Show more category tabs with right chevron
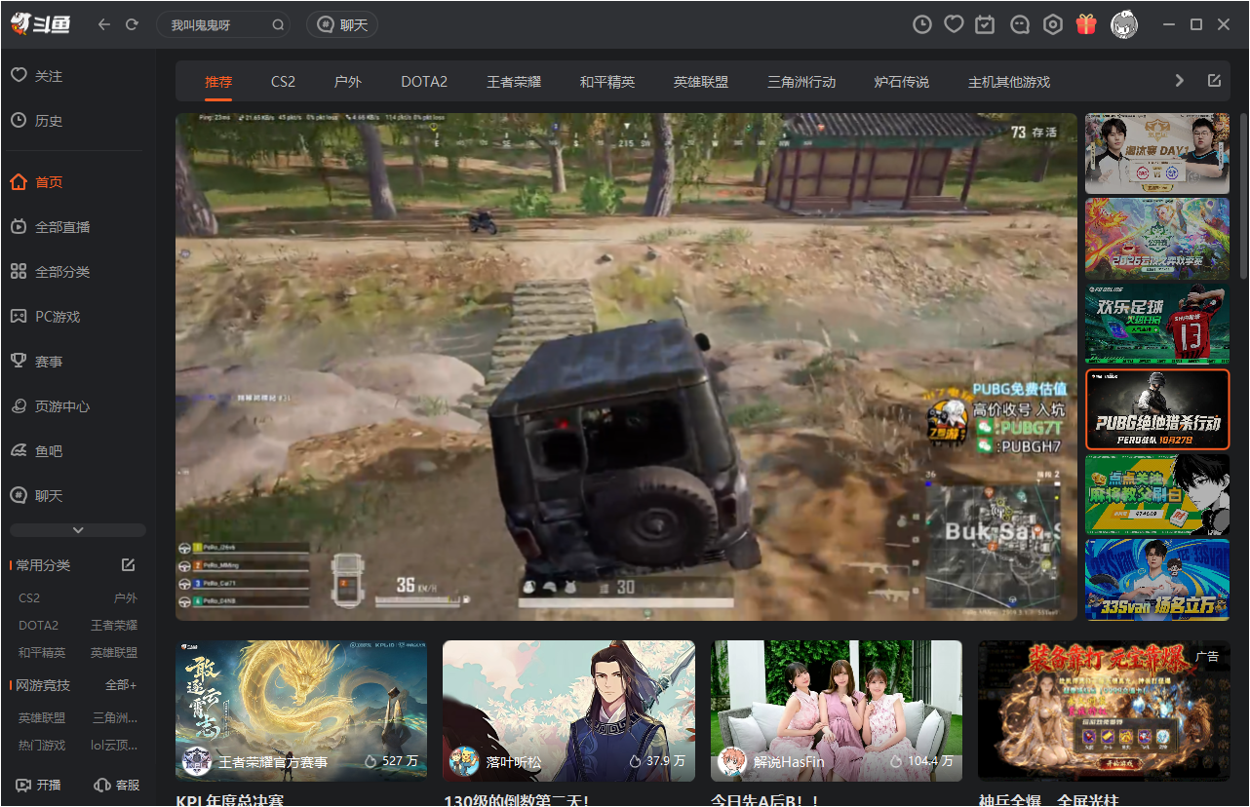The height and width of the screenshot is (807, 1250). (x=1179, y=81)
